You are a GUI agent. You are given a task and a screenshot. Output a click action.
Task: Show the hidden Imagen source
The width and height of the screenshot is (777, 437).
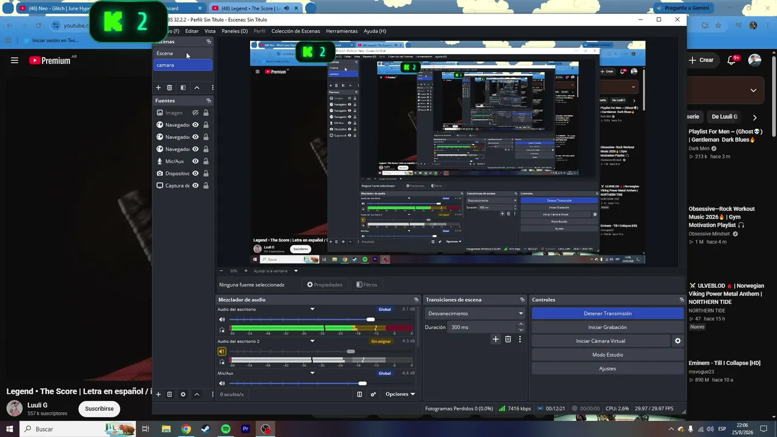tap(195, 113)
